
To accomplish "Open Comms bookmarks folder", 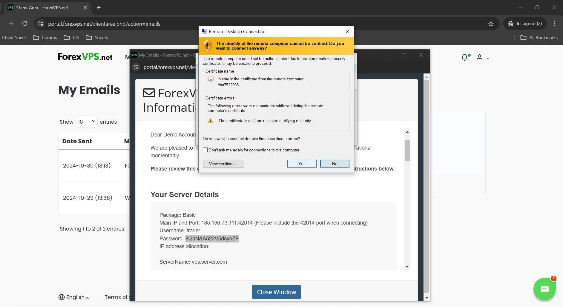I will tap(45, 37).
